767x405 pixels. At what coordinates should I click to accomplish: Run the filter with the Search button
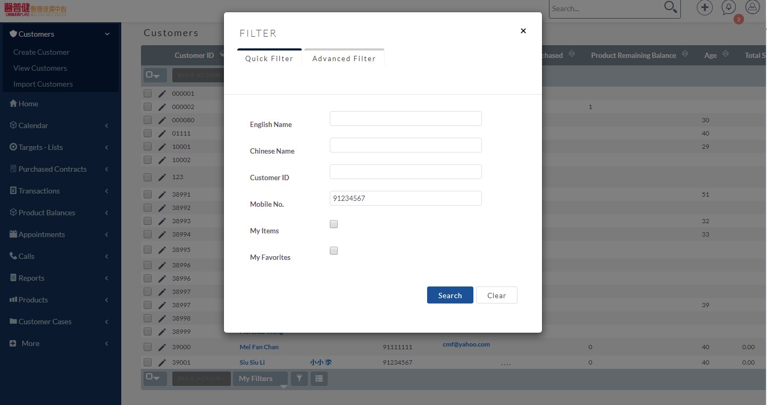(x=450, y=296)
